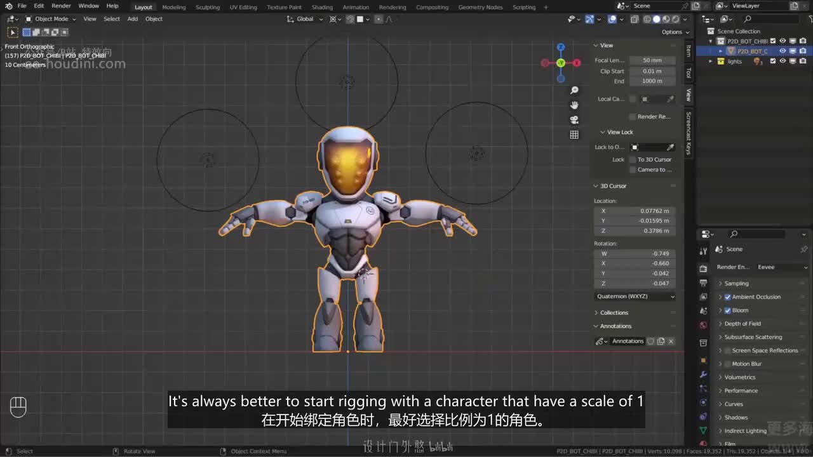The width and height of the screenshot is (813, 457).
Task: Enable the Motion Blur checkbox
Action: [728, 364]
